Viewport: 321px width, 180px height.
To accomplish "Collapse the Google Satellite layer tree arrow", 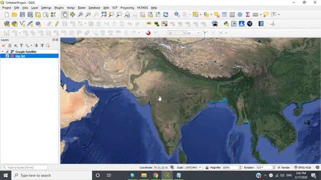I will pos(3,51).
